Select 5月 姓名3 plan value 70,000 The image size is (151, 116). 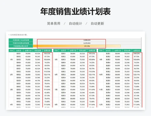(73, 60)
